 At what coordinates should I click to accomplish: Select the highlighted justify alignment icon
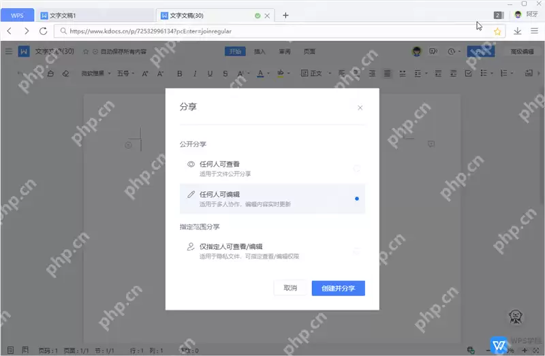387,74
